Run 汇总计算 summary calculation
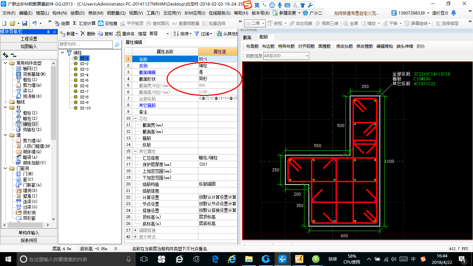The image size is (473, 266). (x=84, y=23)
